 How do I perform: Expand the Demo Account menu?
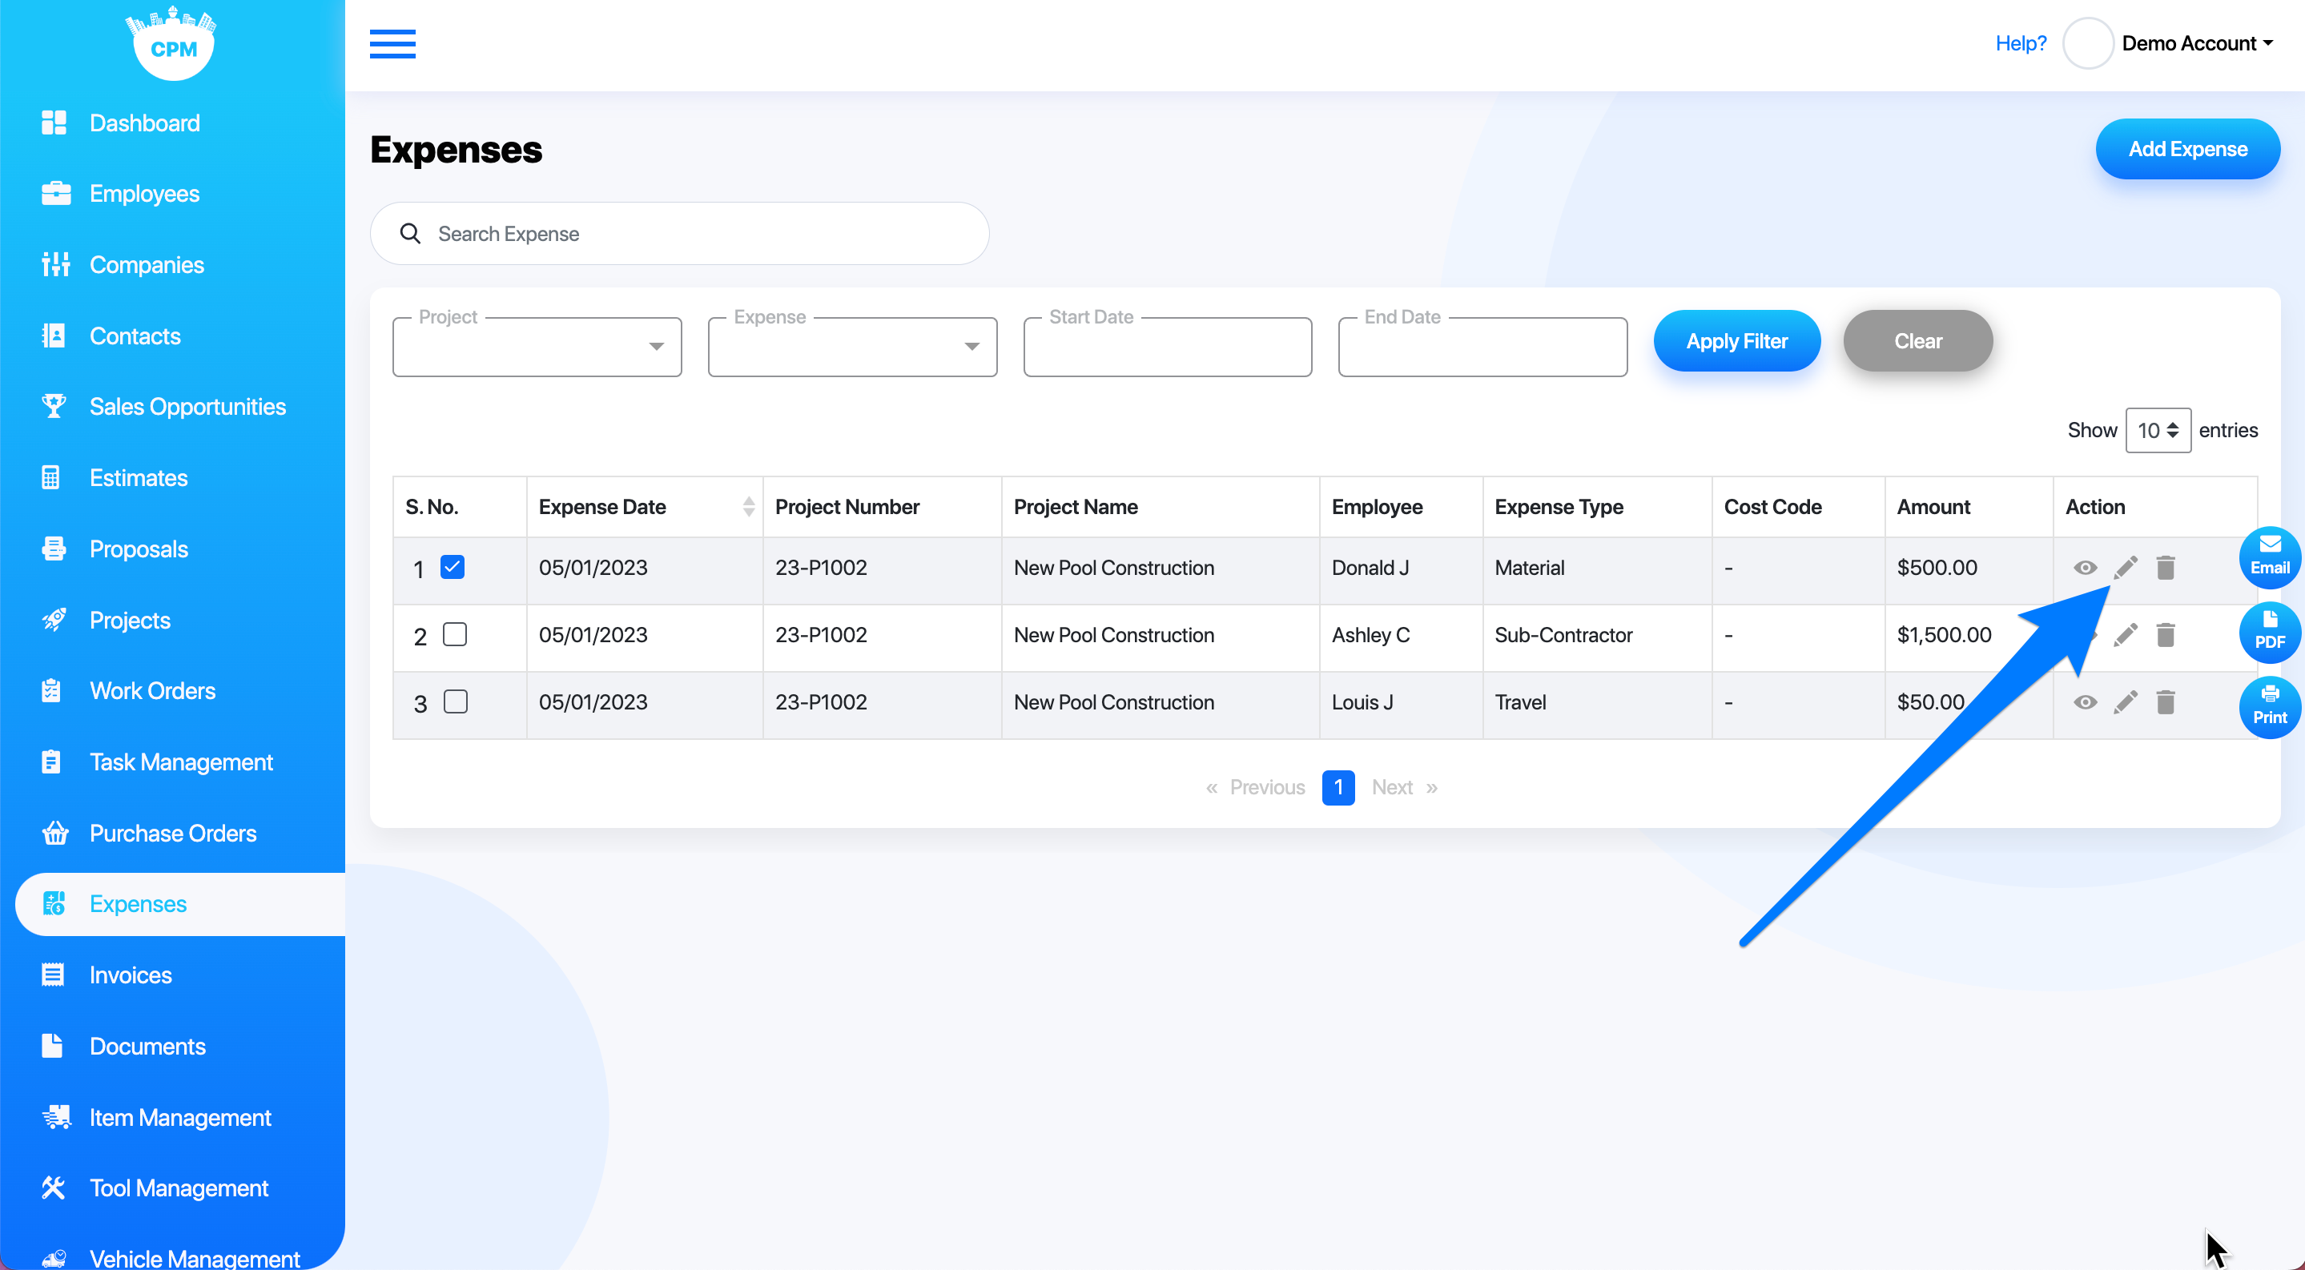pyautogui.click(x=2198, y=43)
